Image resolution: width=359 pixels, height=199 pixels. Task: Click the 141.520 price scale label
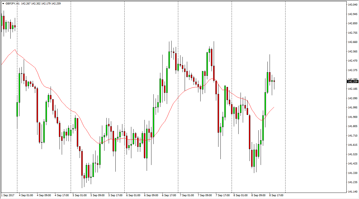coord(352,154)
